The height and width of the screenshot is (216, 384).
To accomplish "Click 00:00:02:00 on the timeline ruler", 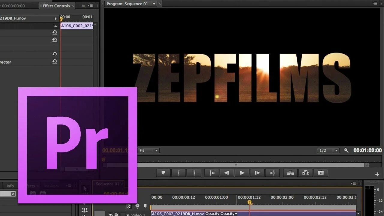I will tap(282, 197).
